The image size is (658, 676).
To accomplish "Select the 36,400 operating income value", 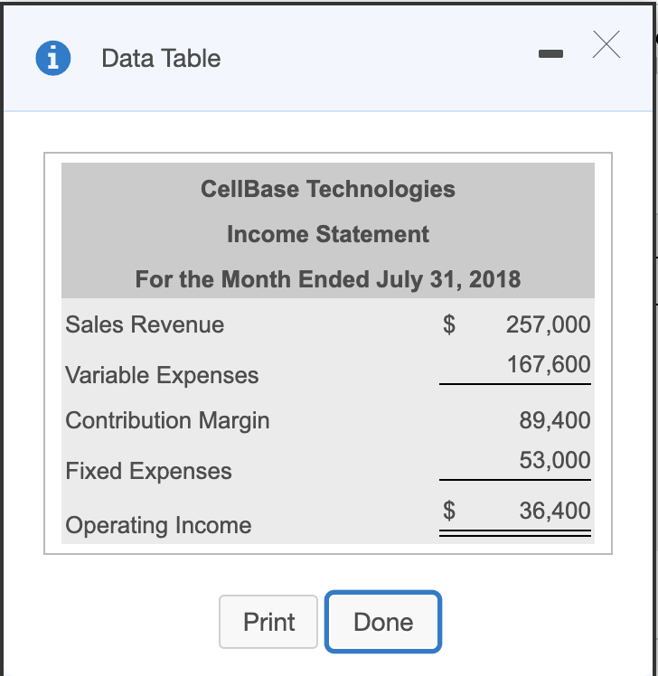I will (x=555, y=511).
